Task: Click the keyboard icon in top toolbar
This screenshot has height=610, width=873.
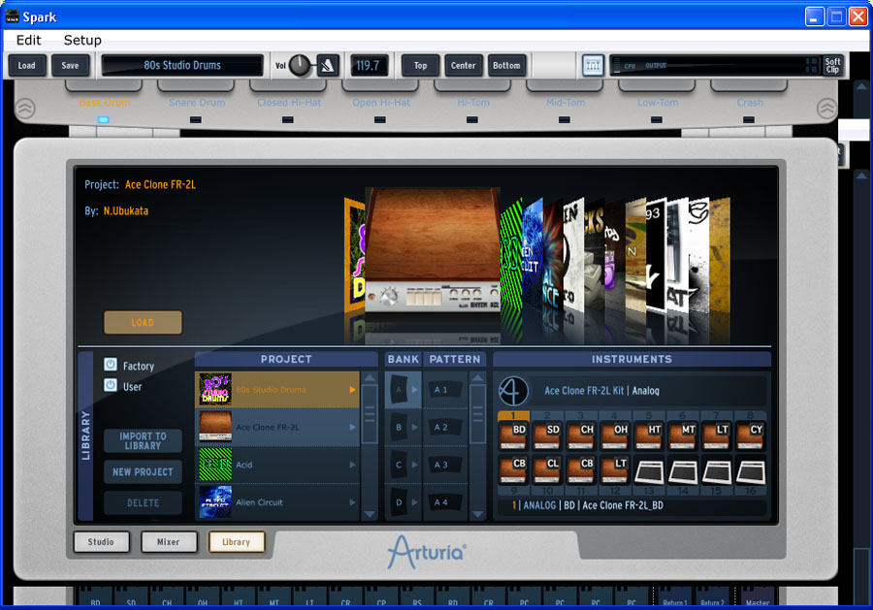Action: (592, 66)
